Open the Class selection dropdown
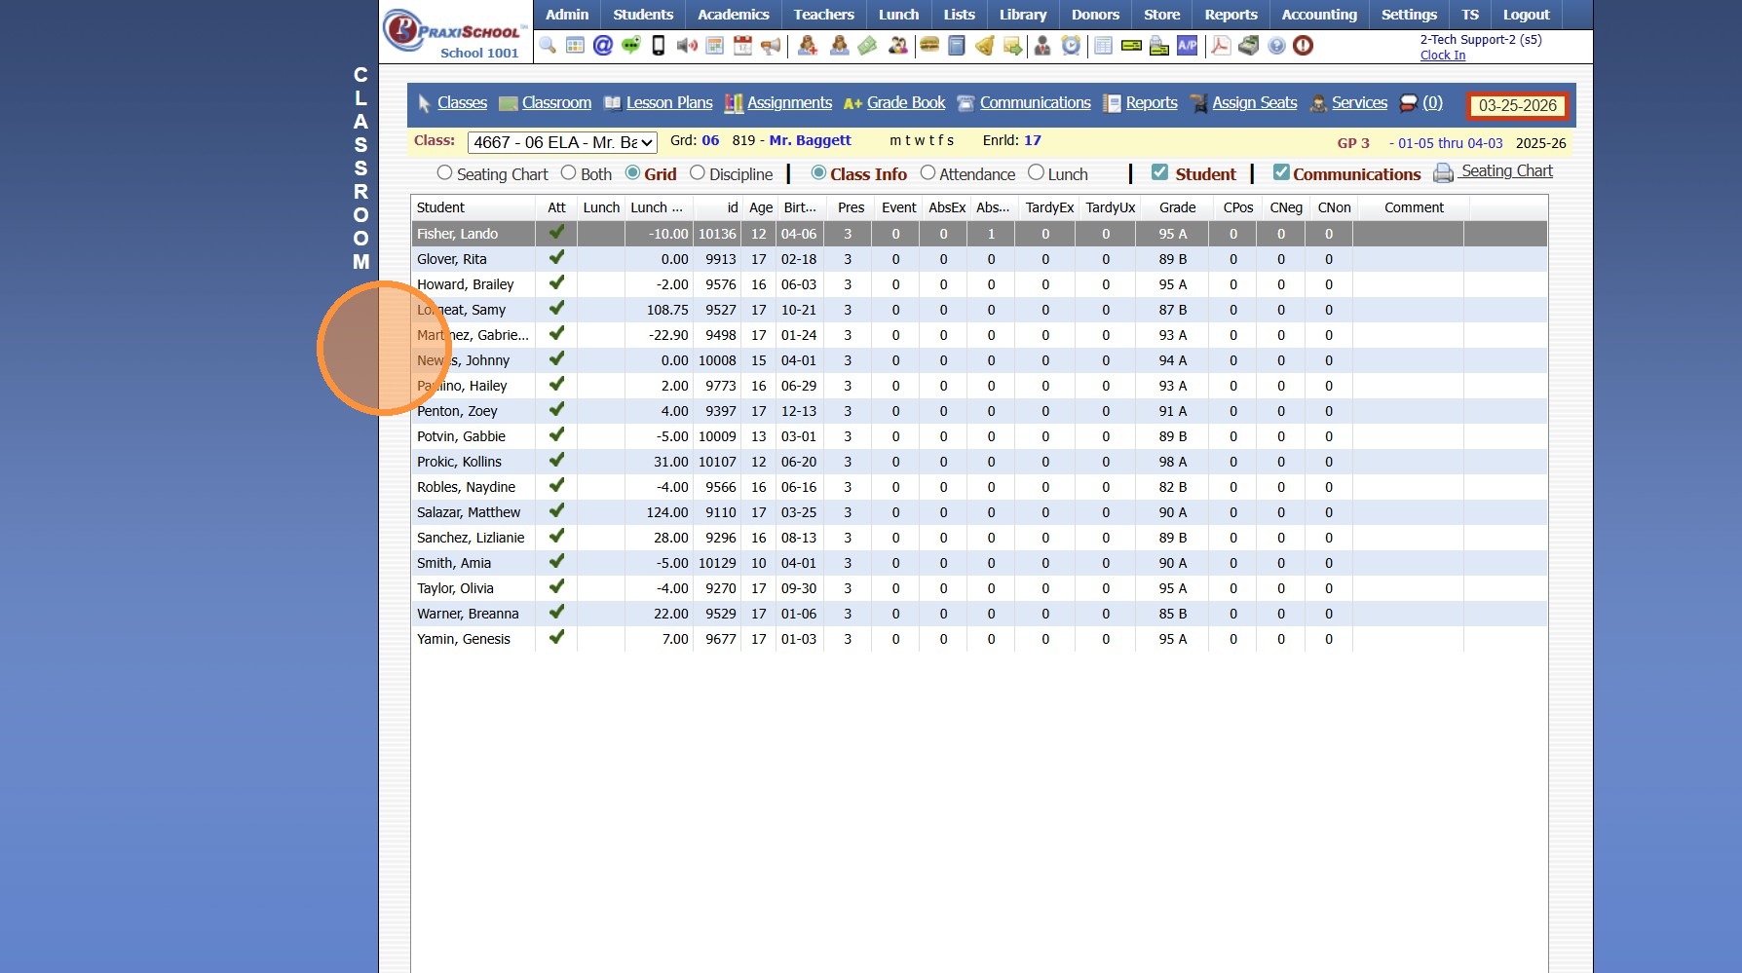This screenshot has height=973, width=1742. pos(562,142)
